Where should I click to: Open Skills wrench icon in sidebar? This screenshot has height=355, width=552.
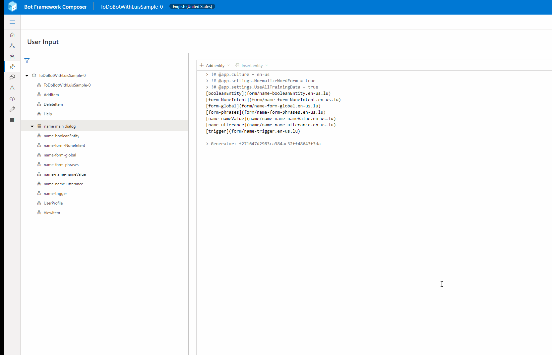coord(12,109)
